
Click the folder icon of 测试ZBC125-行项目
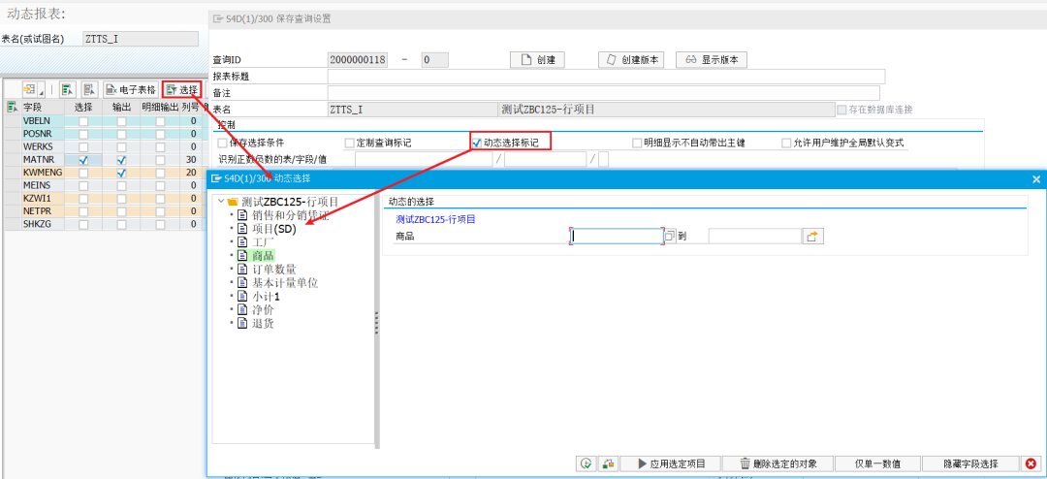point(233,201)
